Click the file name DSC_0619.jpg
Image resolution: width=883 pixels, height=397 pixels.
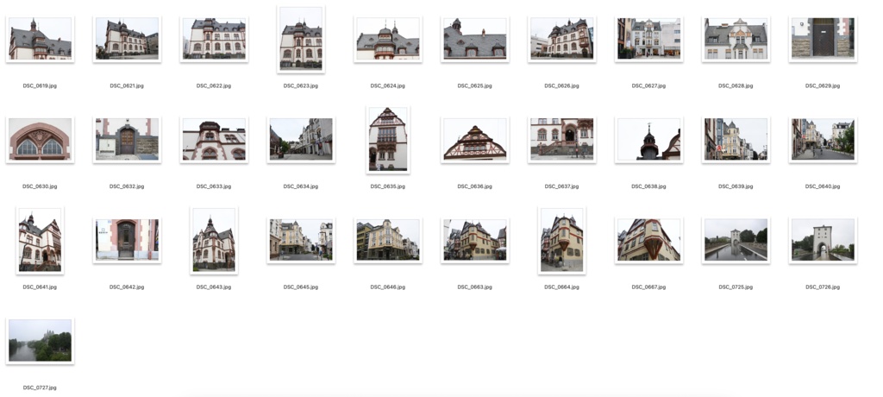click(x=40, y=85)
